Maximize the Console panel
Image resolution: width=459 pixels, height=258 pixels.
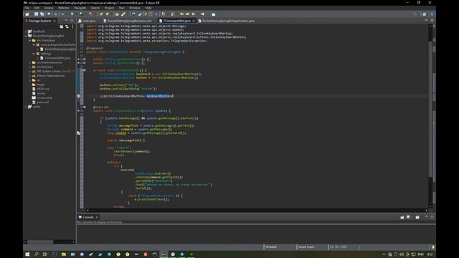tap(432, 216)
